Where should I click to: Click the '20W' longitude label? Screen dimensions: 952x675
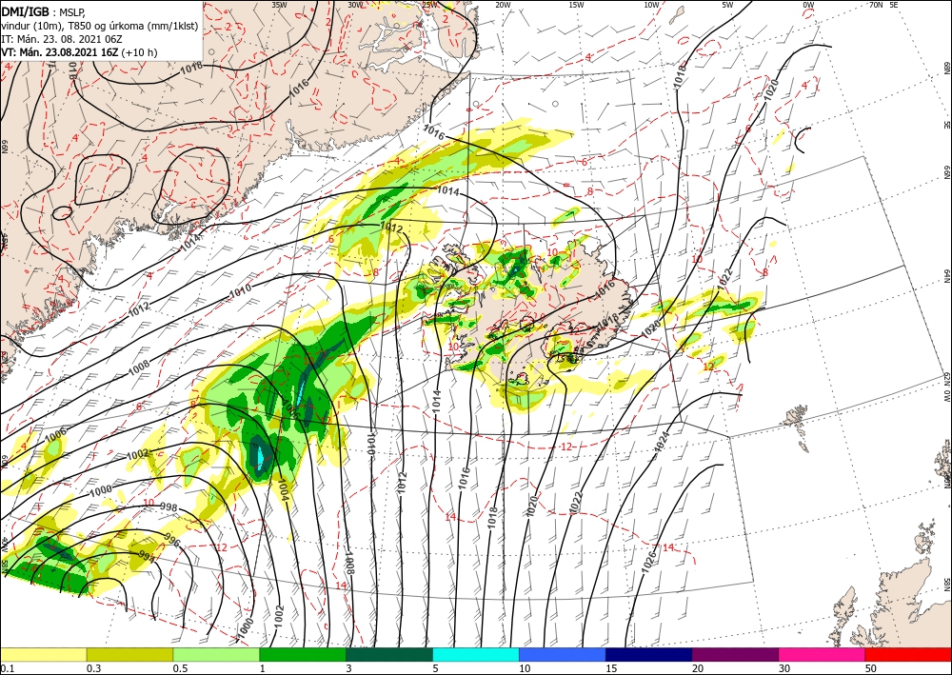[503, 5]
